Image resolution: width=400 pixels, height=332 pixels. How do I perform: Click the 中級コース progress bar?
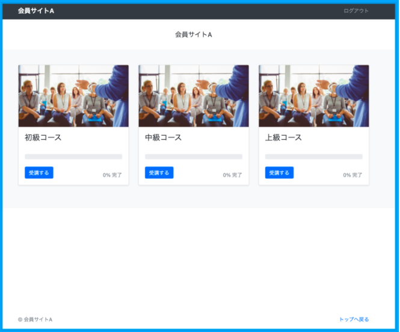point(194,157)
